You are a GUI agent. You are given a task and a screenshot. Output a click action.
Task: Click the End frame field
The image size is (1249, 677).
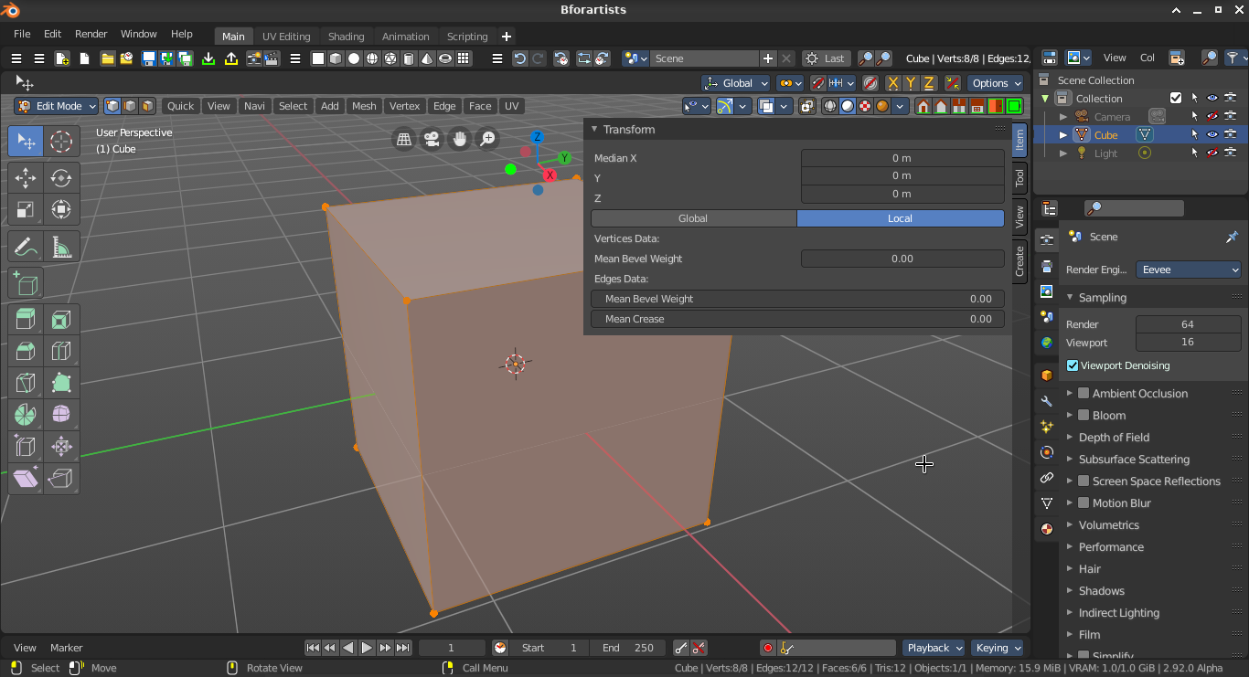(x=627, y=648)
